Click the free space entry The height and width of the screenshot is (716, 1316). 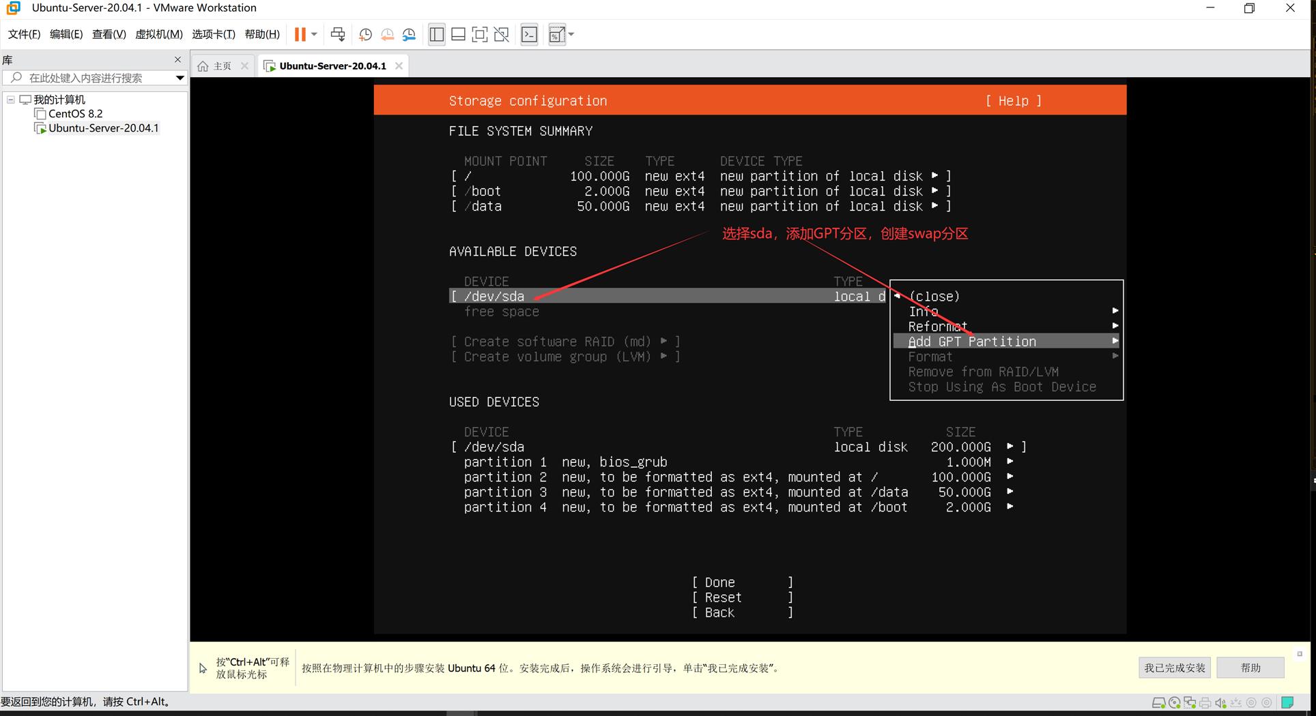pyautogui.click(x=502, y=312)
